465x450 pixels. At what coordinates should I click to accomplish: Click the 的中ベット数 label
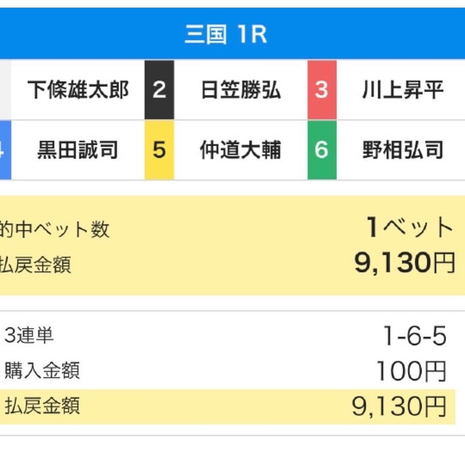(x=54, y=230)
